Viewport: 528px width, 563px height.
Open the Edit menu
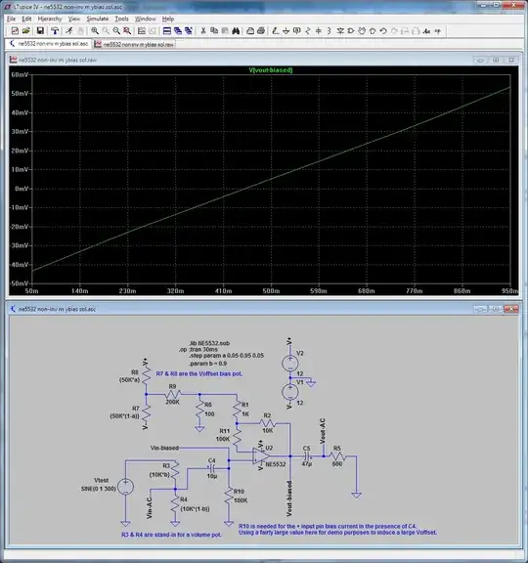(26, 19)
